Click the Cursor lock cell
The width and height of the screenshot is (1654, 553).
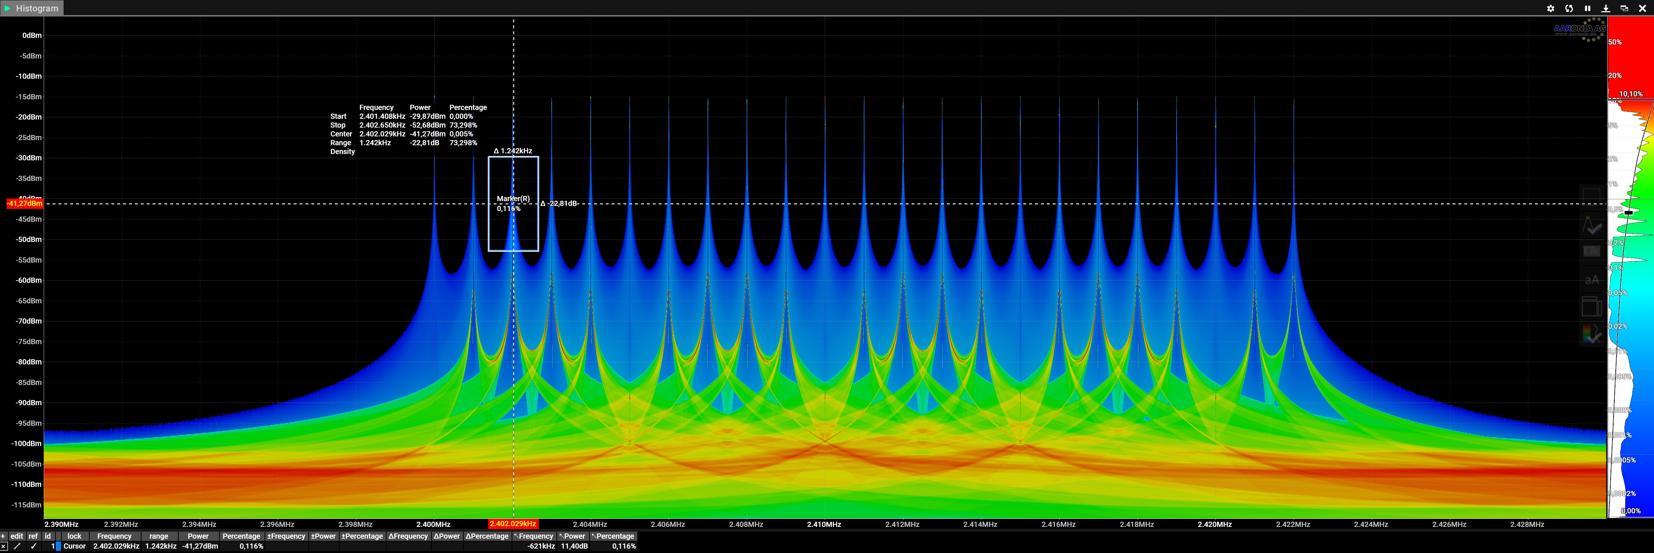point(75,547)
